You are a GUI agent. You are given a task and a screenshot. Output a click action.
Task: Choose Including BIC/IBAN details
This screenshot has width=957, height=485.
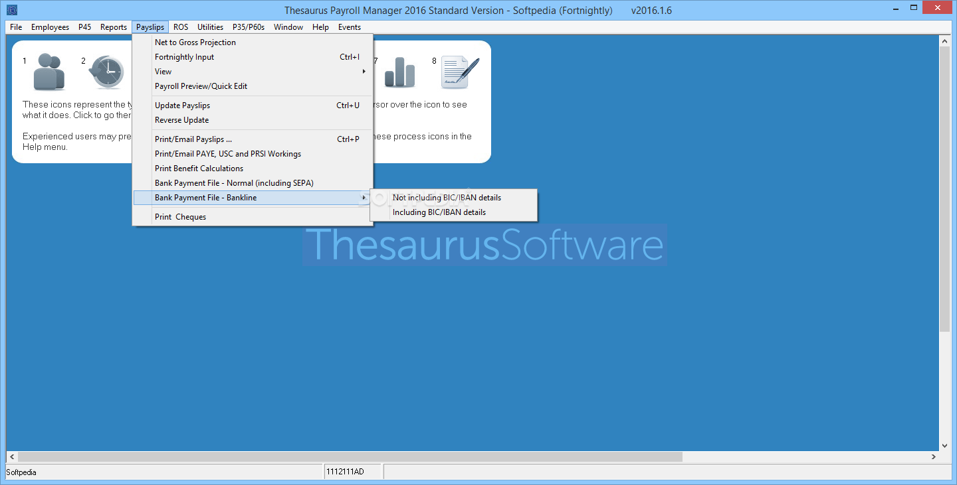pyautogui.click(x=453, y=212)
